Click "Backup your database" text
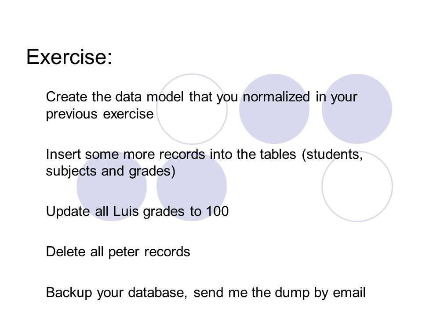This screenshot has width=422, height=316. click(x=116, y=293)
